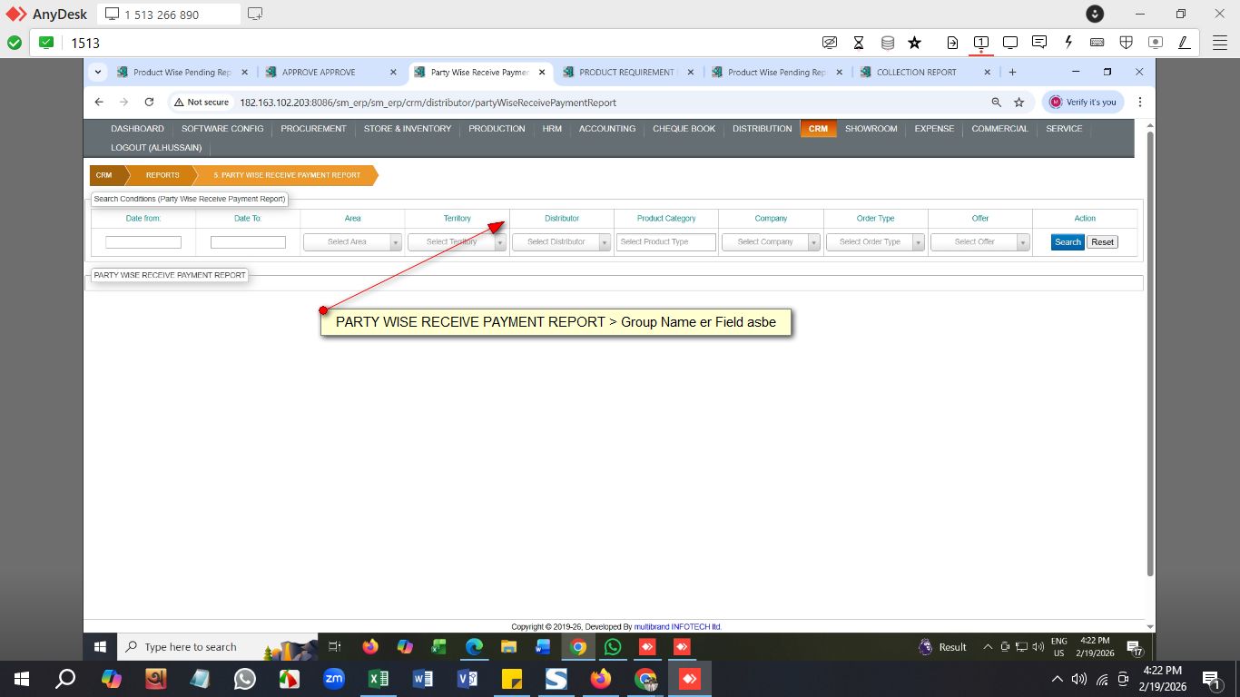Open the multibrand INFOTECH ltd. link
Image resolution: width=1240 pixels, height=697 pixels.
click(x=677, y=627)
